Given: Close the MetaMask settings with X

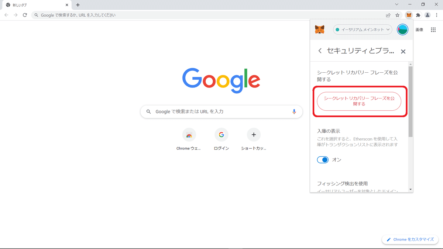Looking at the screenshot, I should click(x=403, y=52).
